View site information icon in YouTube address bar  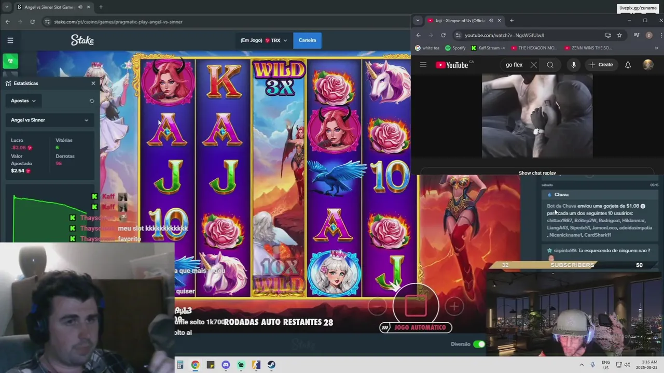[458, 35]
